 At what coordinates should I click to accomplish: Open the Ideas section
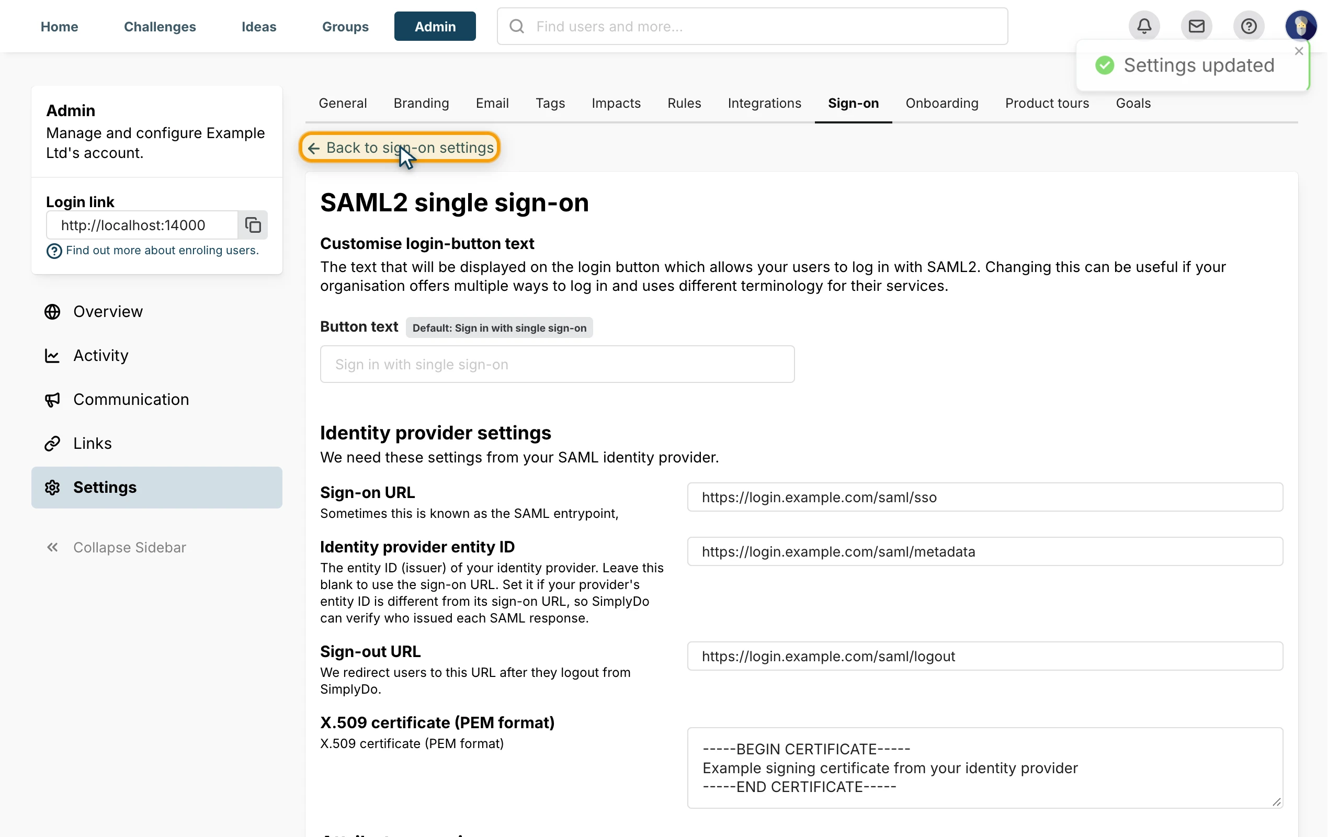(259, 26)
